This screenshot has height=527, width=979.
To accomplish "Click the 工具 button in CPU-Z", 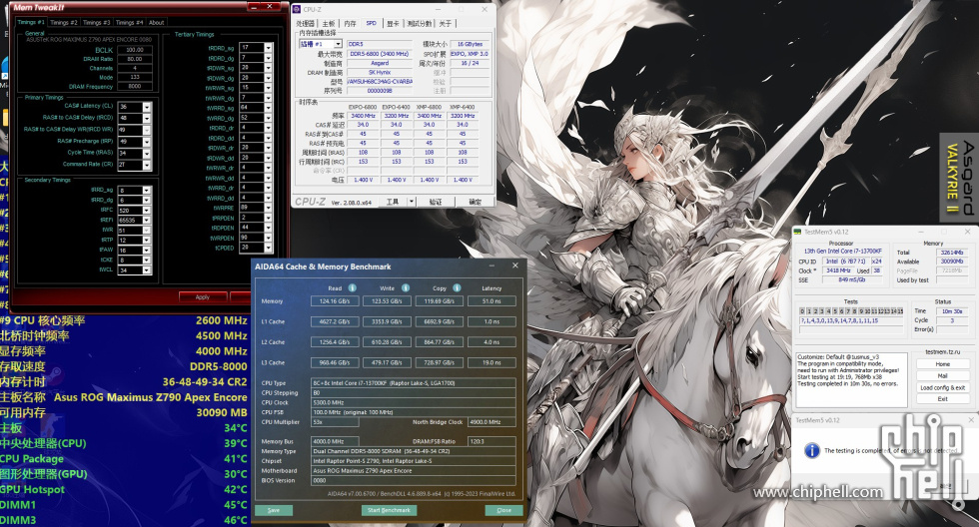I will click(x=392, y=202).
